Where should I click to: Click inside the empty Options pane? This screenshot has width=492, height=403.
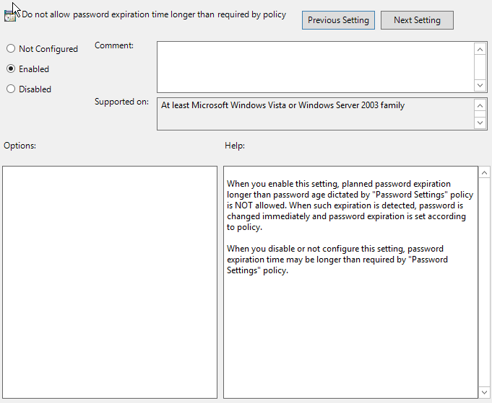click(110, 282)
